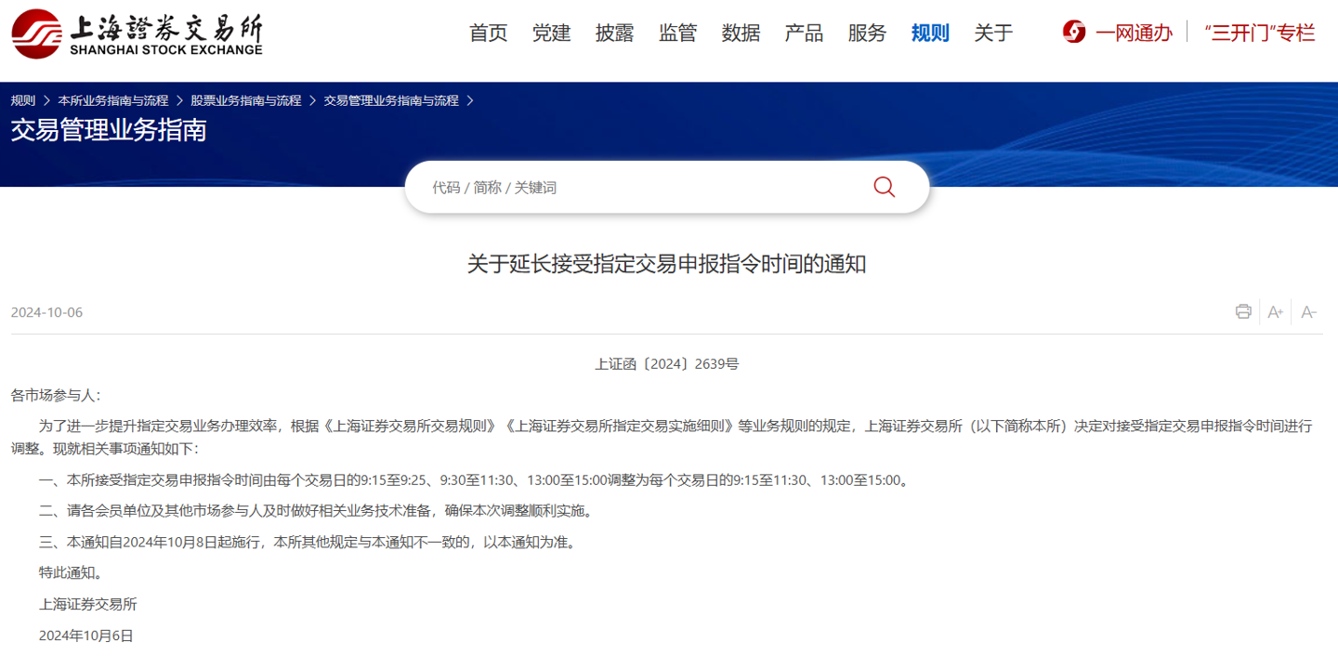The height and width of the screenshot is (656, 1338).
Task: Open 交易管理业务指南与流程 from the breadcrumb
Action: coord(394,100)
